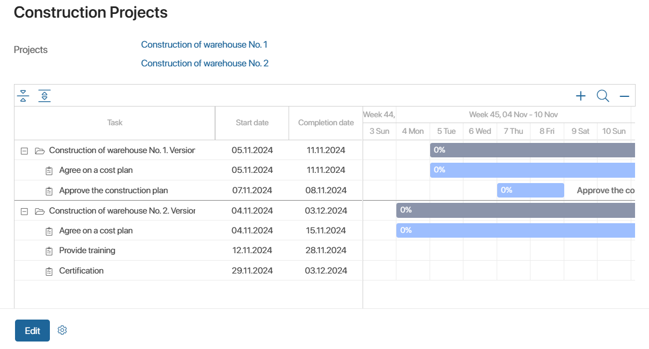
Task: Select the Approve the construction plan task
Action: (114, 190)
